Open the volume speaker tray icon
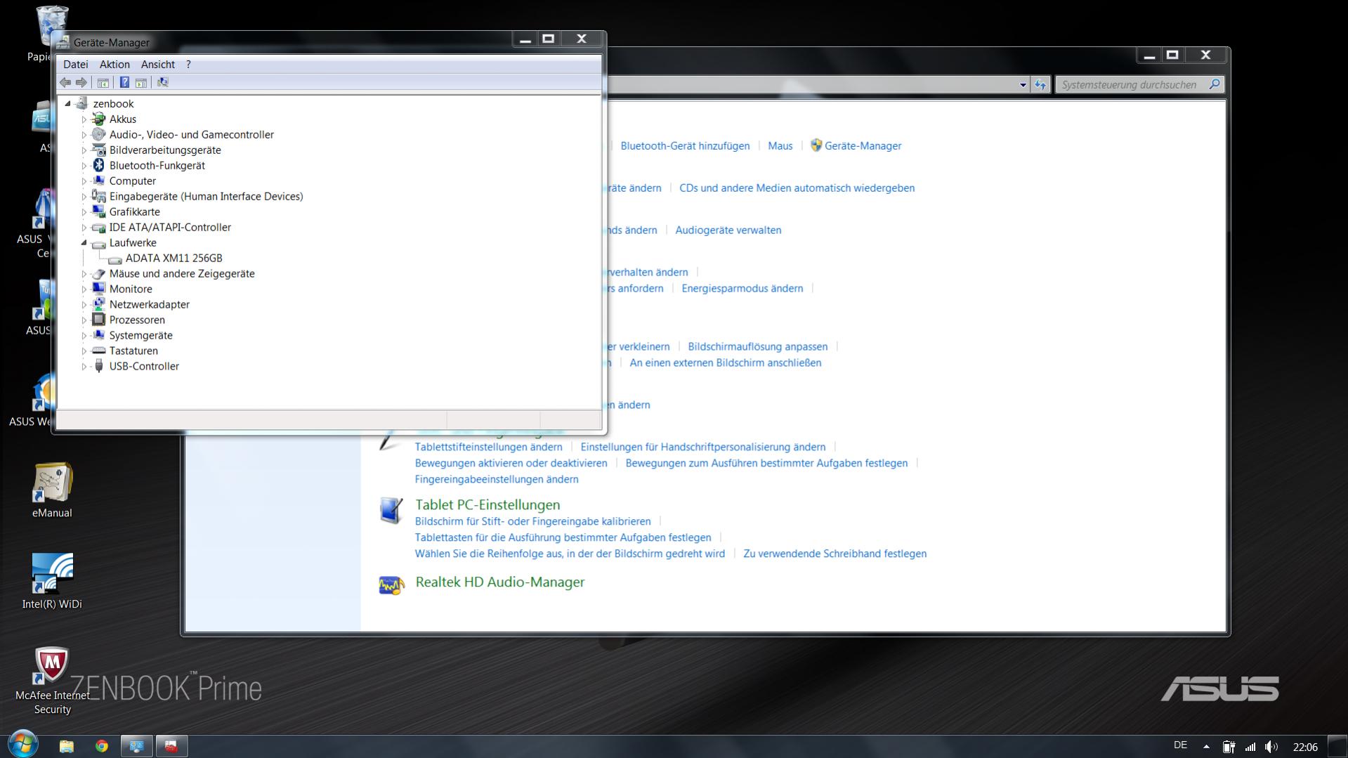1348x758 pixels. pyautogui.click(x=1271, y=747)
